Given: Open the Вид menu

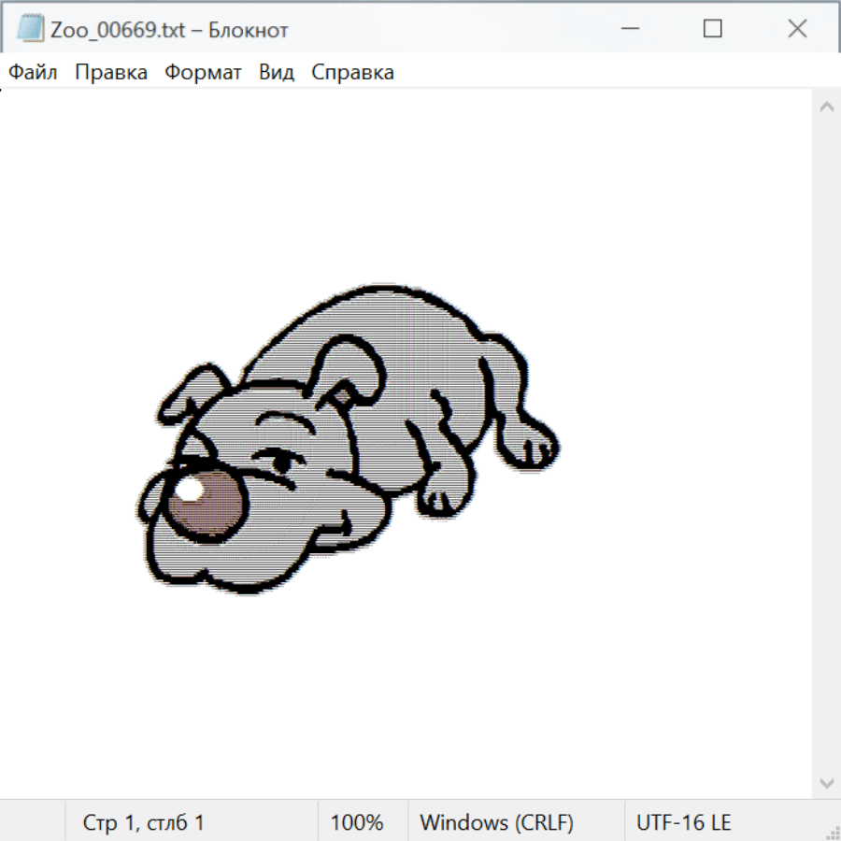Looking at the screenshot, I should point(277,72).
